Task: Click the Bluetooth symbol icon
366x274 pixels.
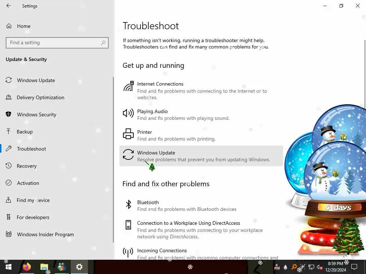Action: tap(129, 204)
